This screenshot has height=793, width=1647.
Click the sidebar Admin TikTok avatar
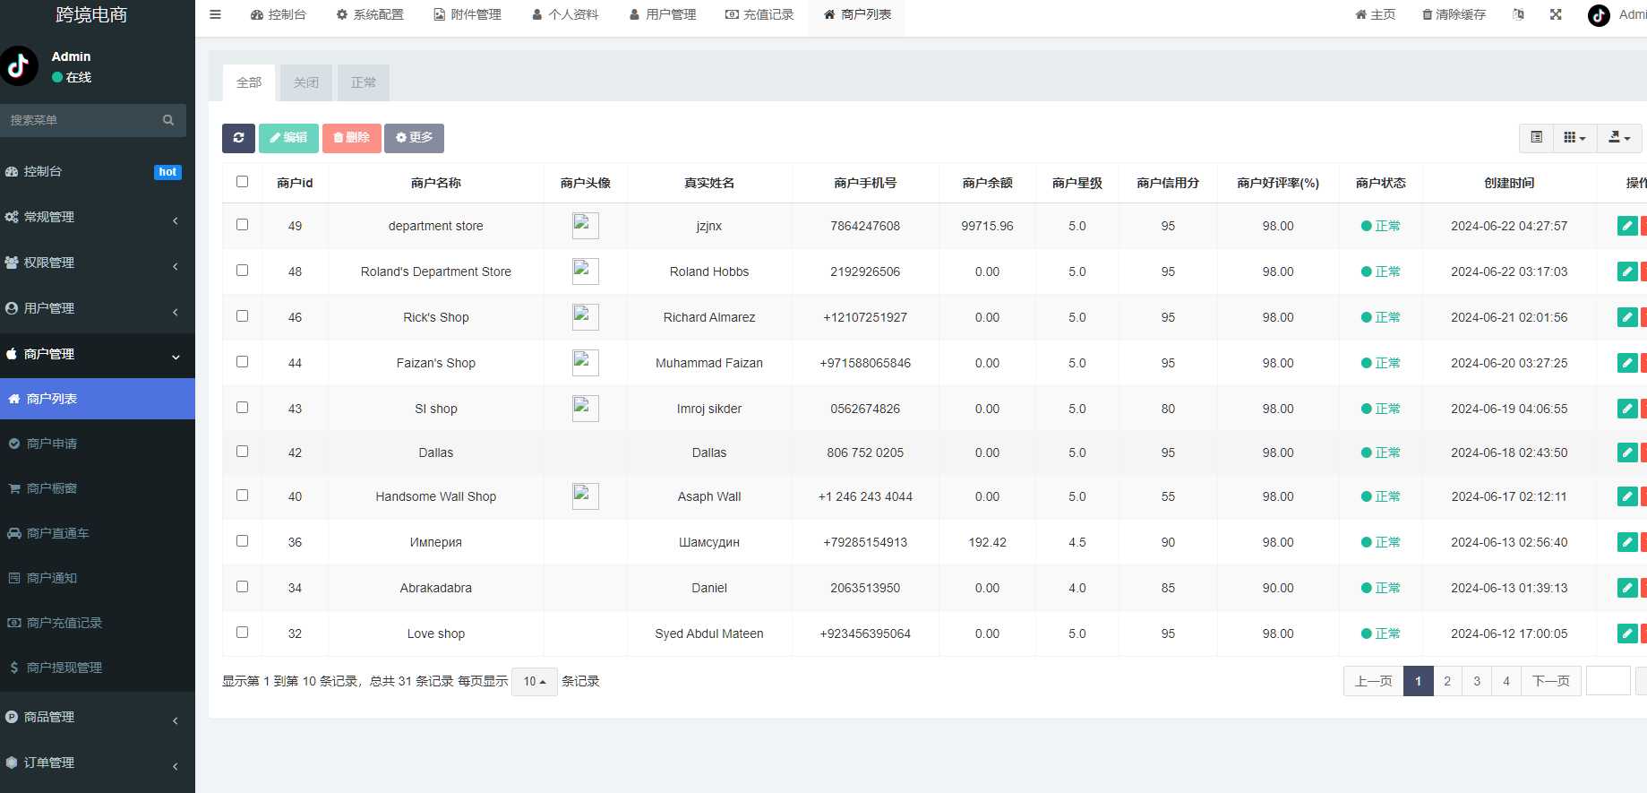(x=19, y=65)
